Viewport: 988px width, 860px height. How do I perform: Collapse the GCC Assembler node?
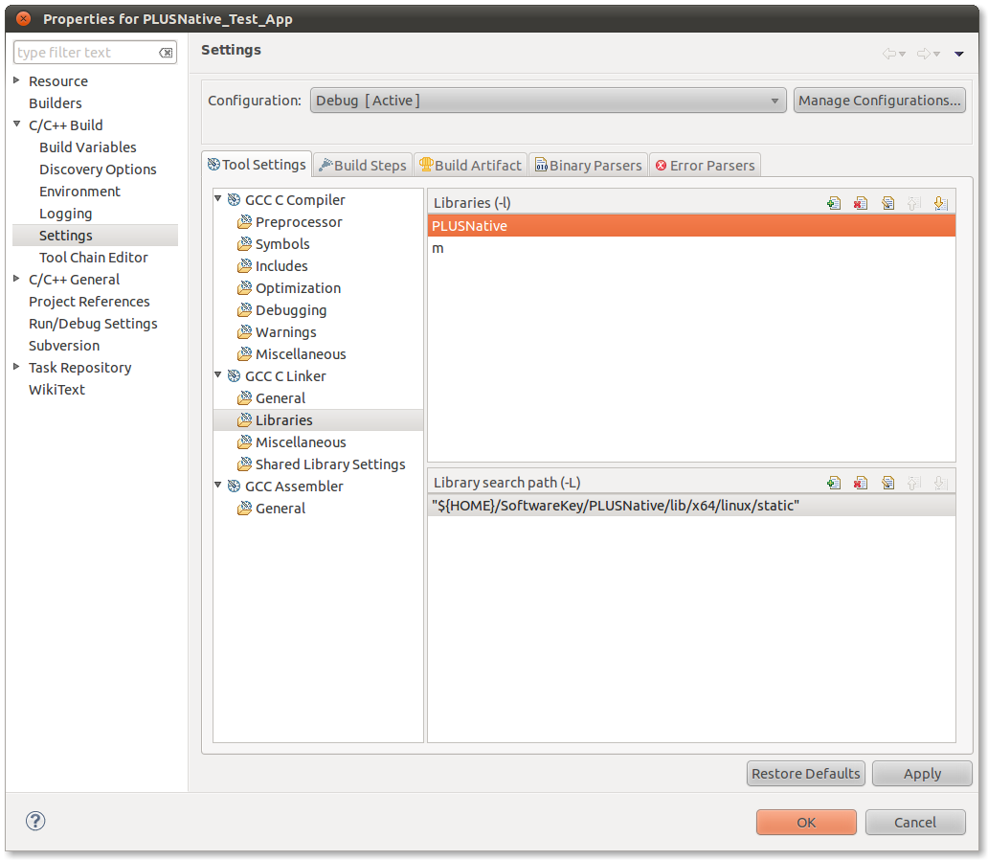click(x=218, y=485)
